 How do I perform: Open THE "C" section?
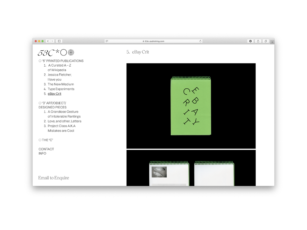click(48, 140)
